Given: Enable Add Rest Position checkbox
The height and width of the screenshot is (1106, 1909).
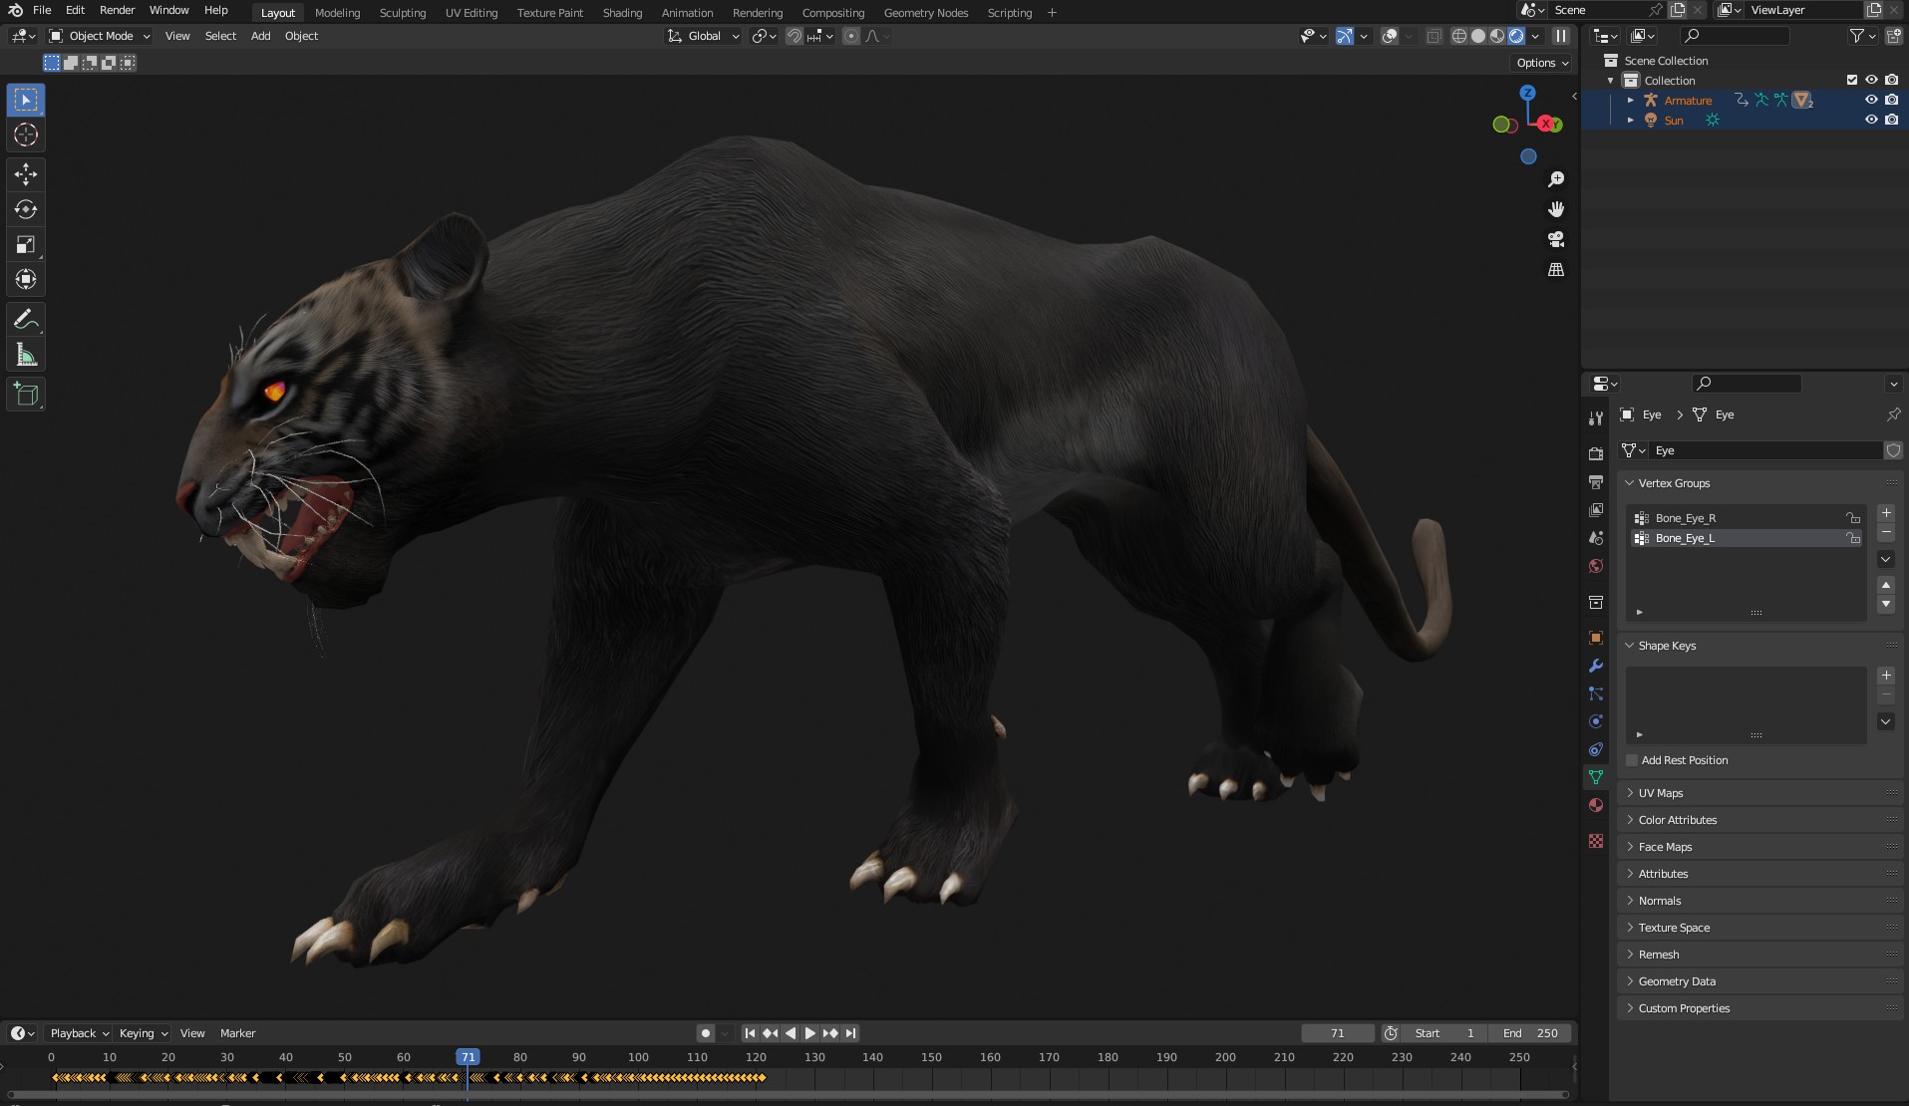Looking at the screenshot, I should point(1632,760).
